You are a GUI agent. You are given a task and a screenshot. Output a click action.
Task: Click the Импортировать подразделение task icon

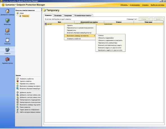tap(17, 100)
